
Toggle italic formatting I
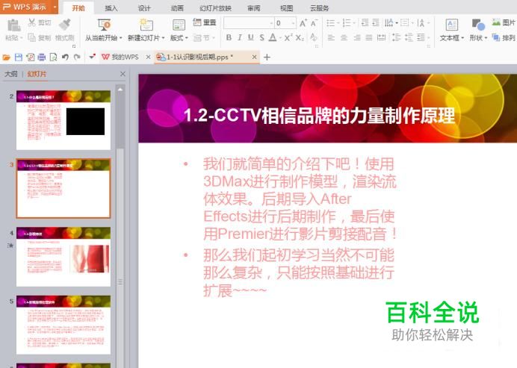pyautogui.click(x=240, y=38)
